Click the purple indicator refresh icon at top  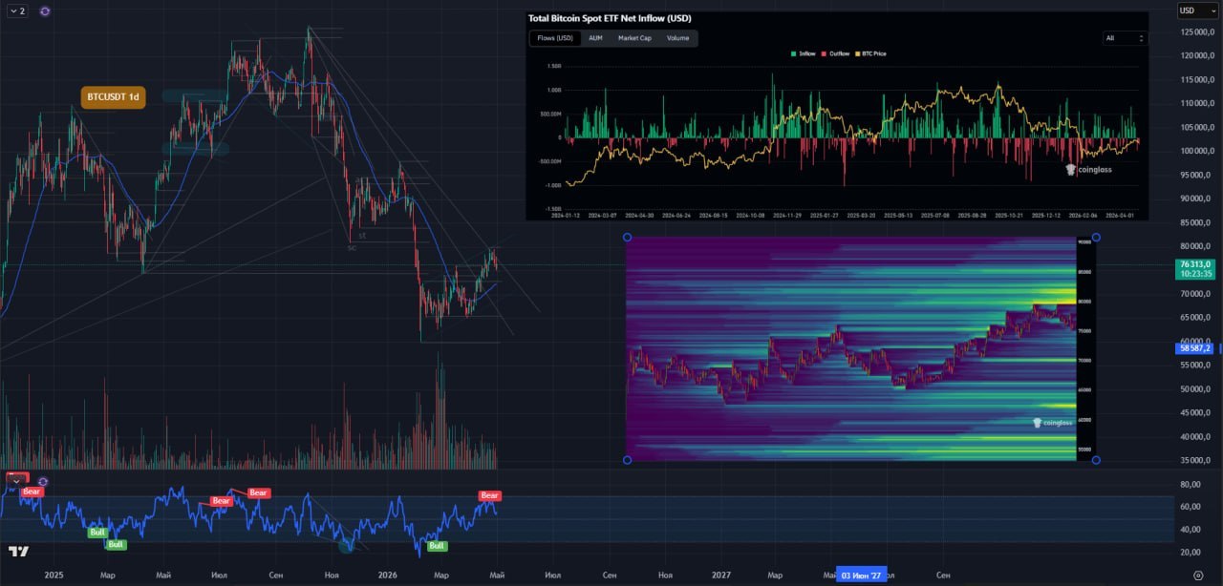tap(45, 10)
